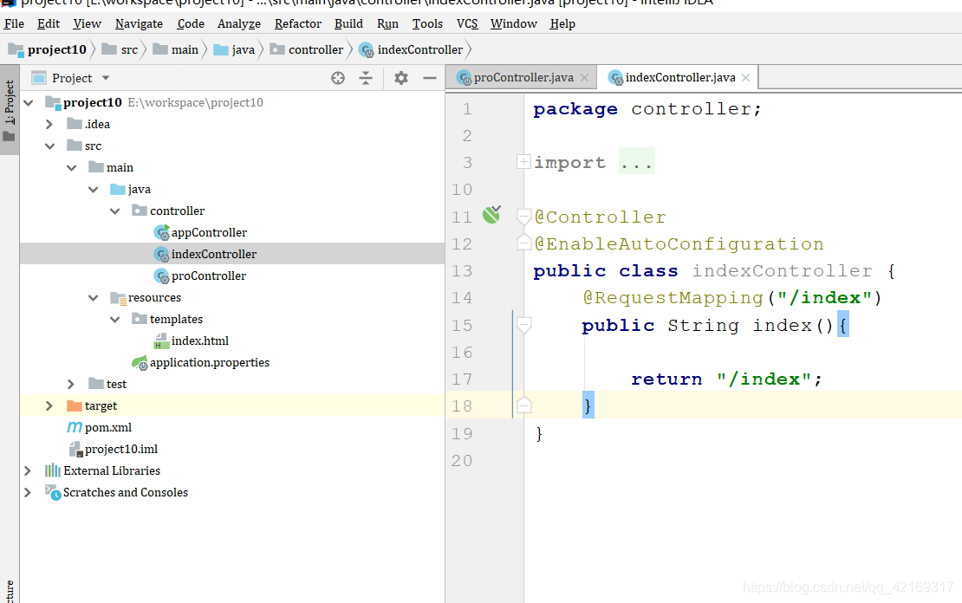
Task: Toggle fold on the collapsed import block
Action: (x=523, y=162)
